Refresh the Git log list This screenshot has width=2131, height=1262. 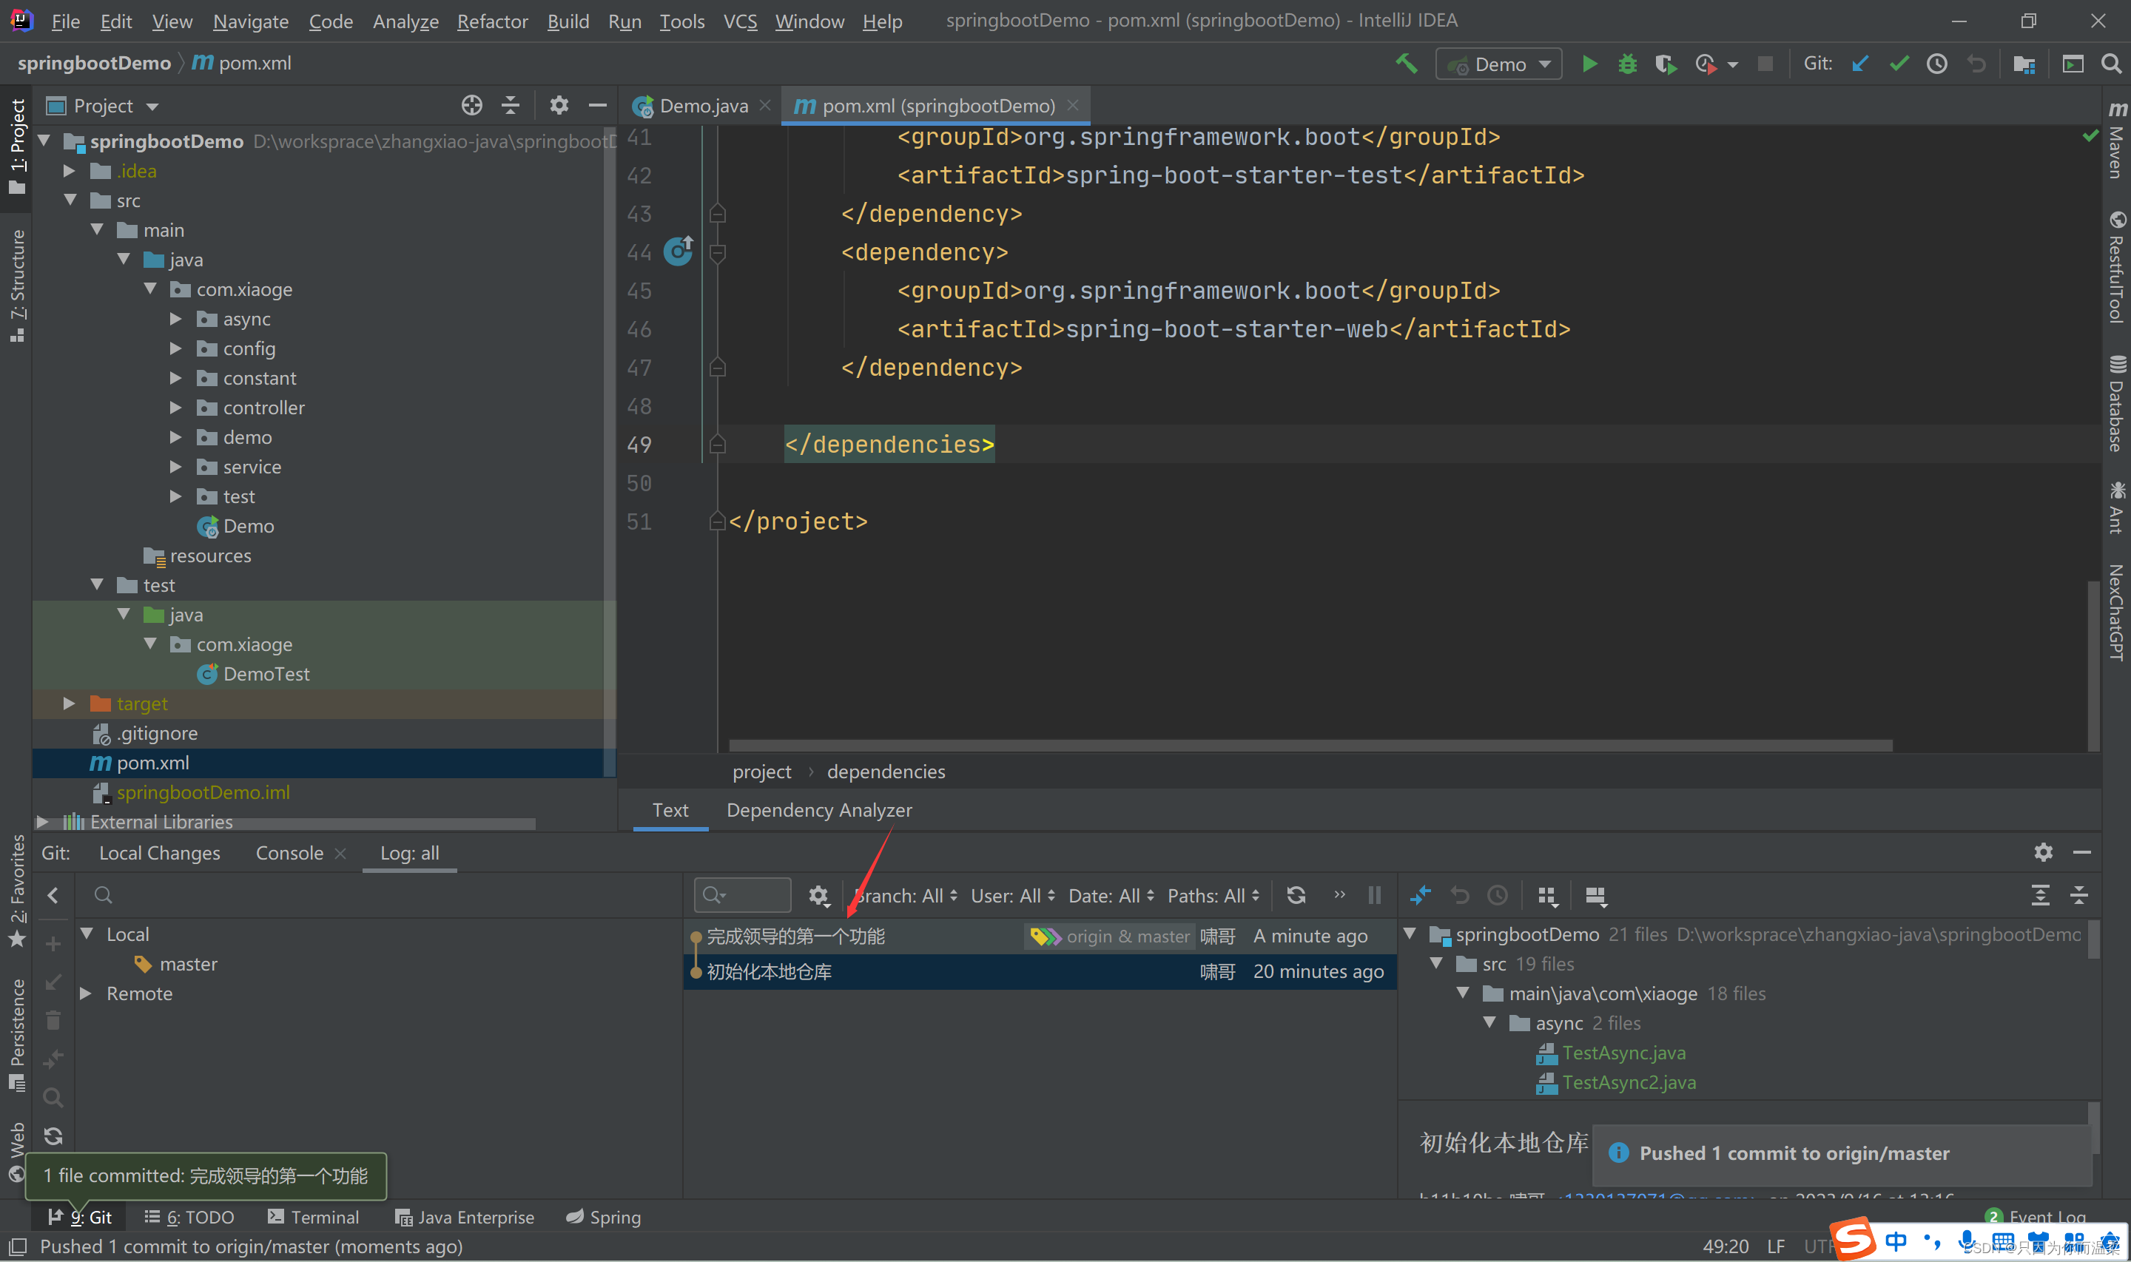[1295, 894]
